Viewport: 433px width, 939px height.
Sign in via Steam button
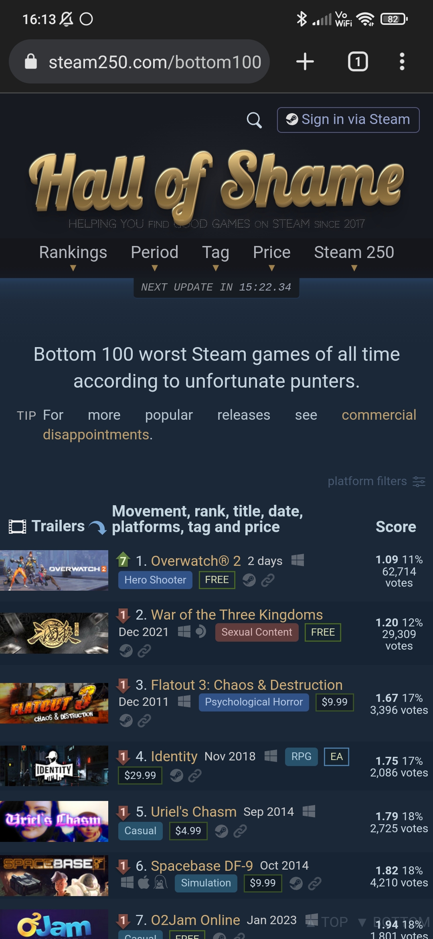348,120
